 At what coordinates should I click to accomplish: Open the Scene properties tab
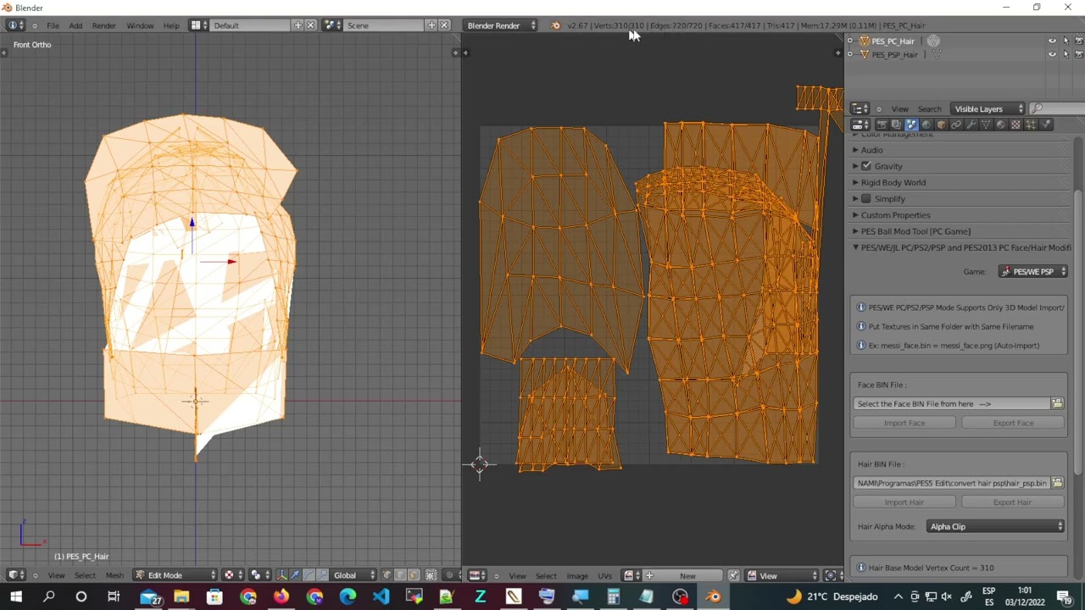coord(911,125)
